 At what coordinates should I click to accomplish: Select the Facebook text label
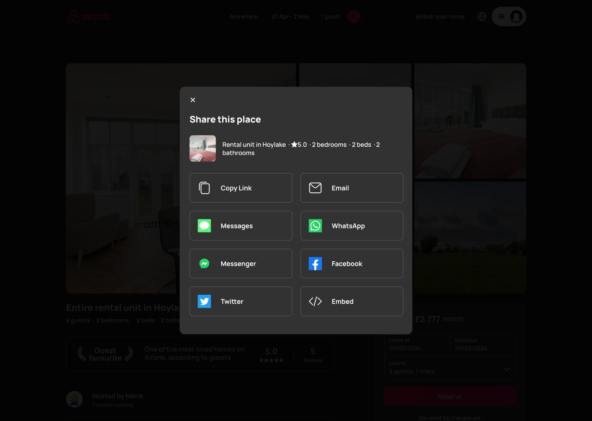(347, 263)
